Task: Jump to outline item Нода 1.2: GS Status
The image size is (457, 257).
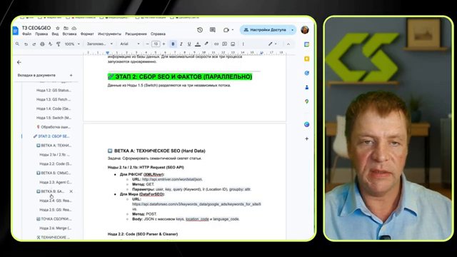Action: click(x=54, y=91)
